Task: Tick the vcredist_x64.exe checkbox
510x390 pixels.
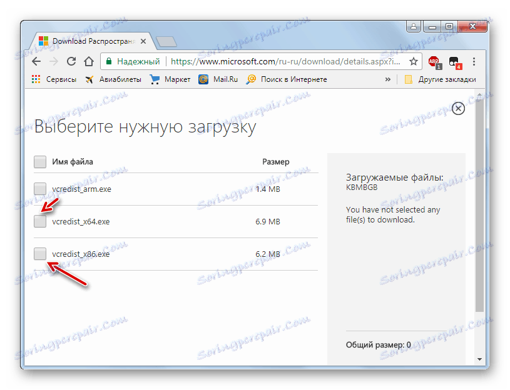Action: (40, 221)
